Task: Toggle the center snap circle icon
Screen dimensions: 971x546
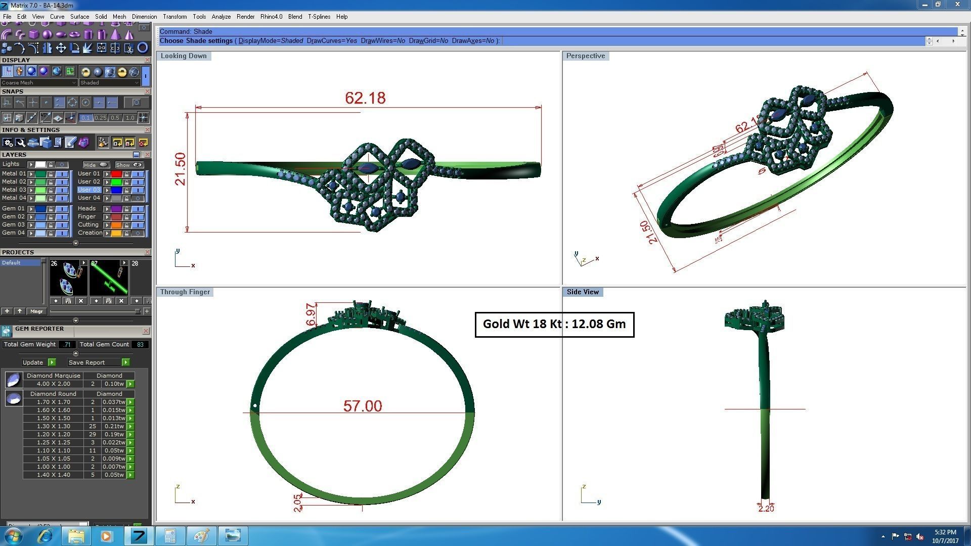Action: click(x=85, y=103)
